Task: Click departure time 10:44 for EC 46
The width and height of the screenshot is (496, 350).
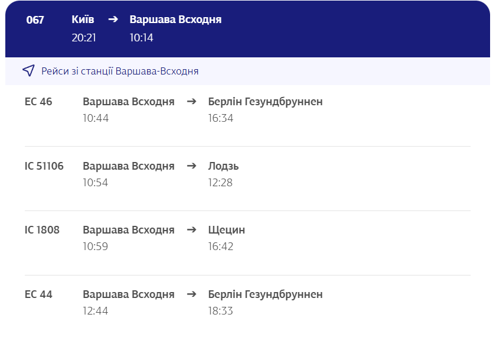Action: pos(94,118)
